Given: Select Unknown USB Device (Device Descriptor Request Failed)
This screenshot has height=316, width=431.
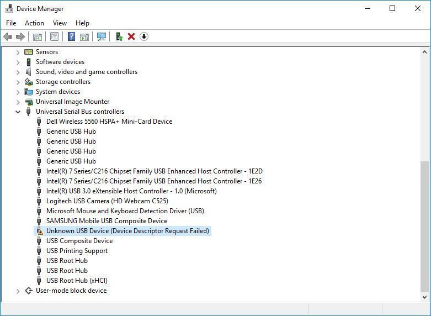Looking at the screenshot, I should click(x=127, y=231).
